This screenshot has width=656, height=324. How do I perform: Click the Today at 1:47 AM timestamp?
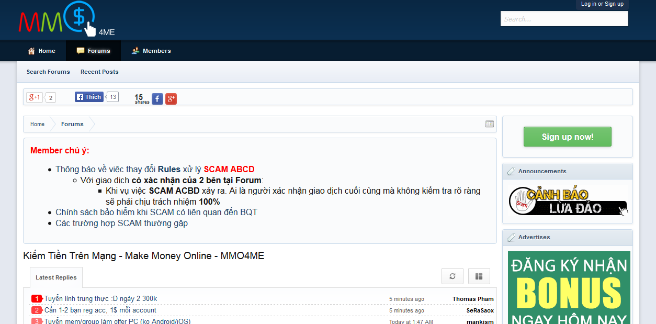point(411,321)
